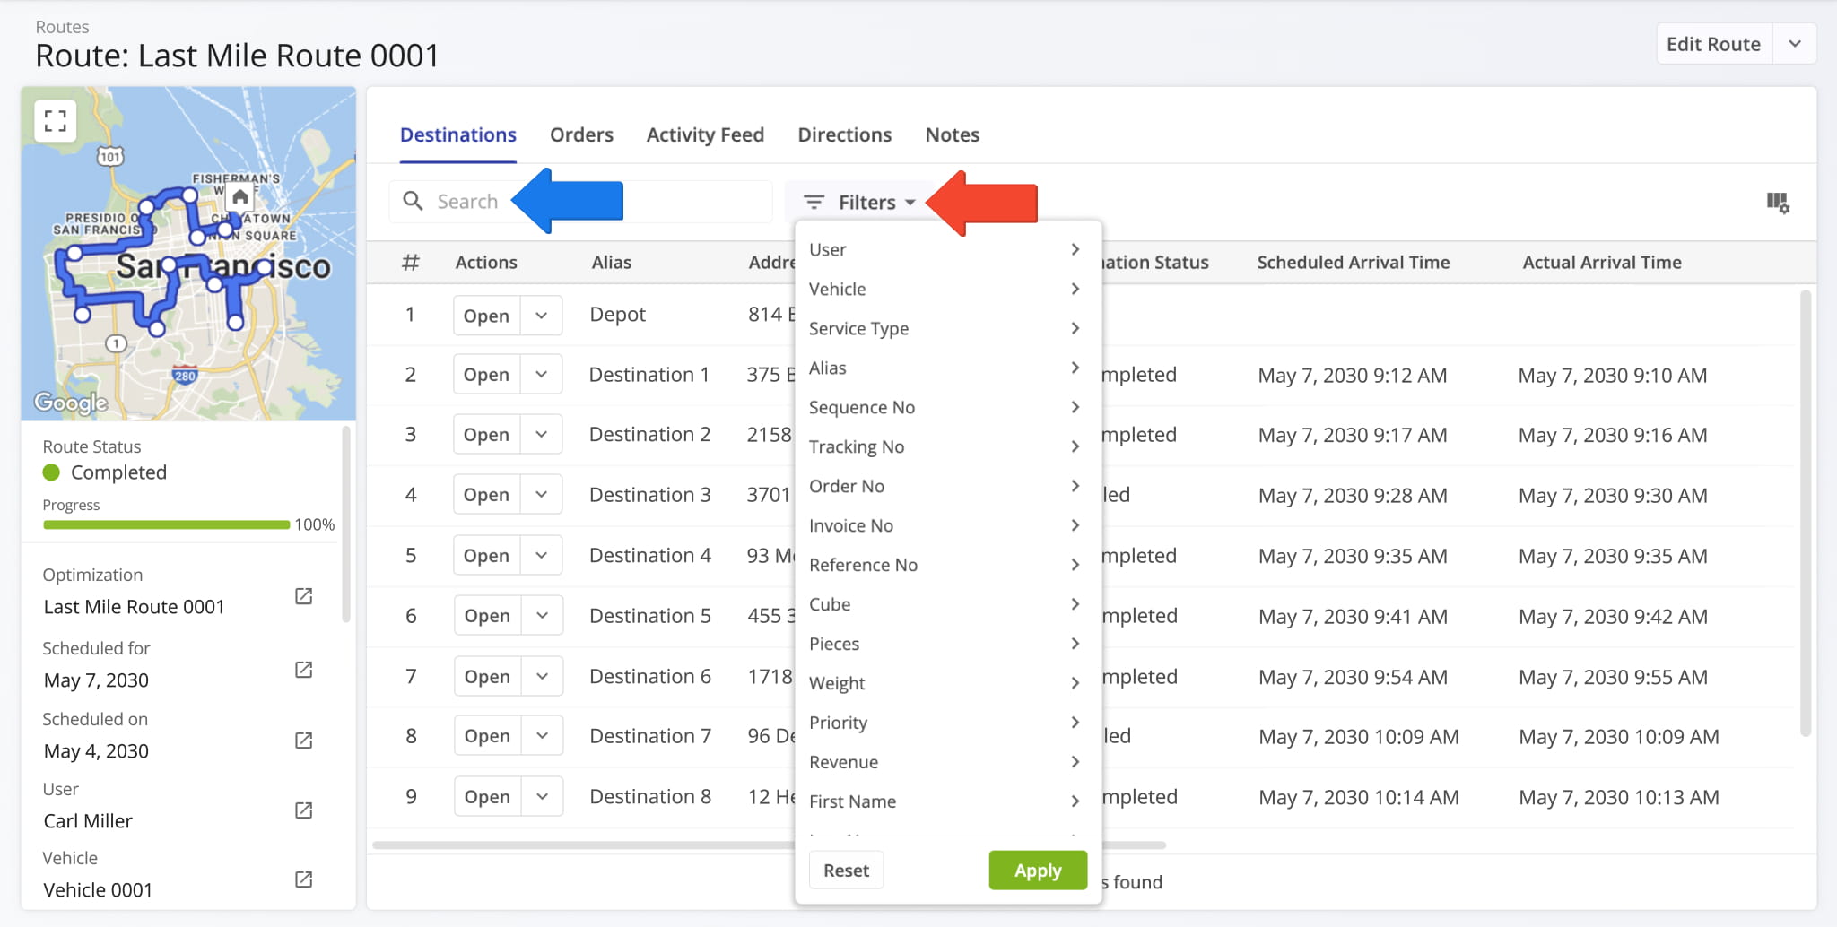
Task: Click the home depot marker on map
Action: coord(239,197)
